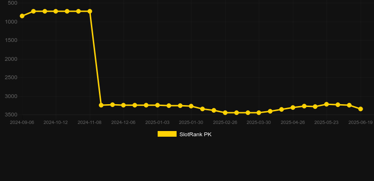Click the 2025-06-19 x-axis date label
374x181 pixels.
tap(360, 123)
